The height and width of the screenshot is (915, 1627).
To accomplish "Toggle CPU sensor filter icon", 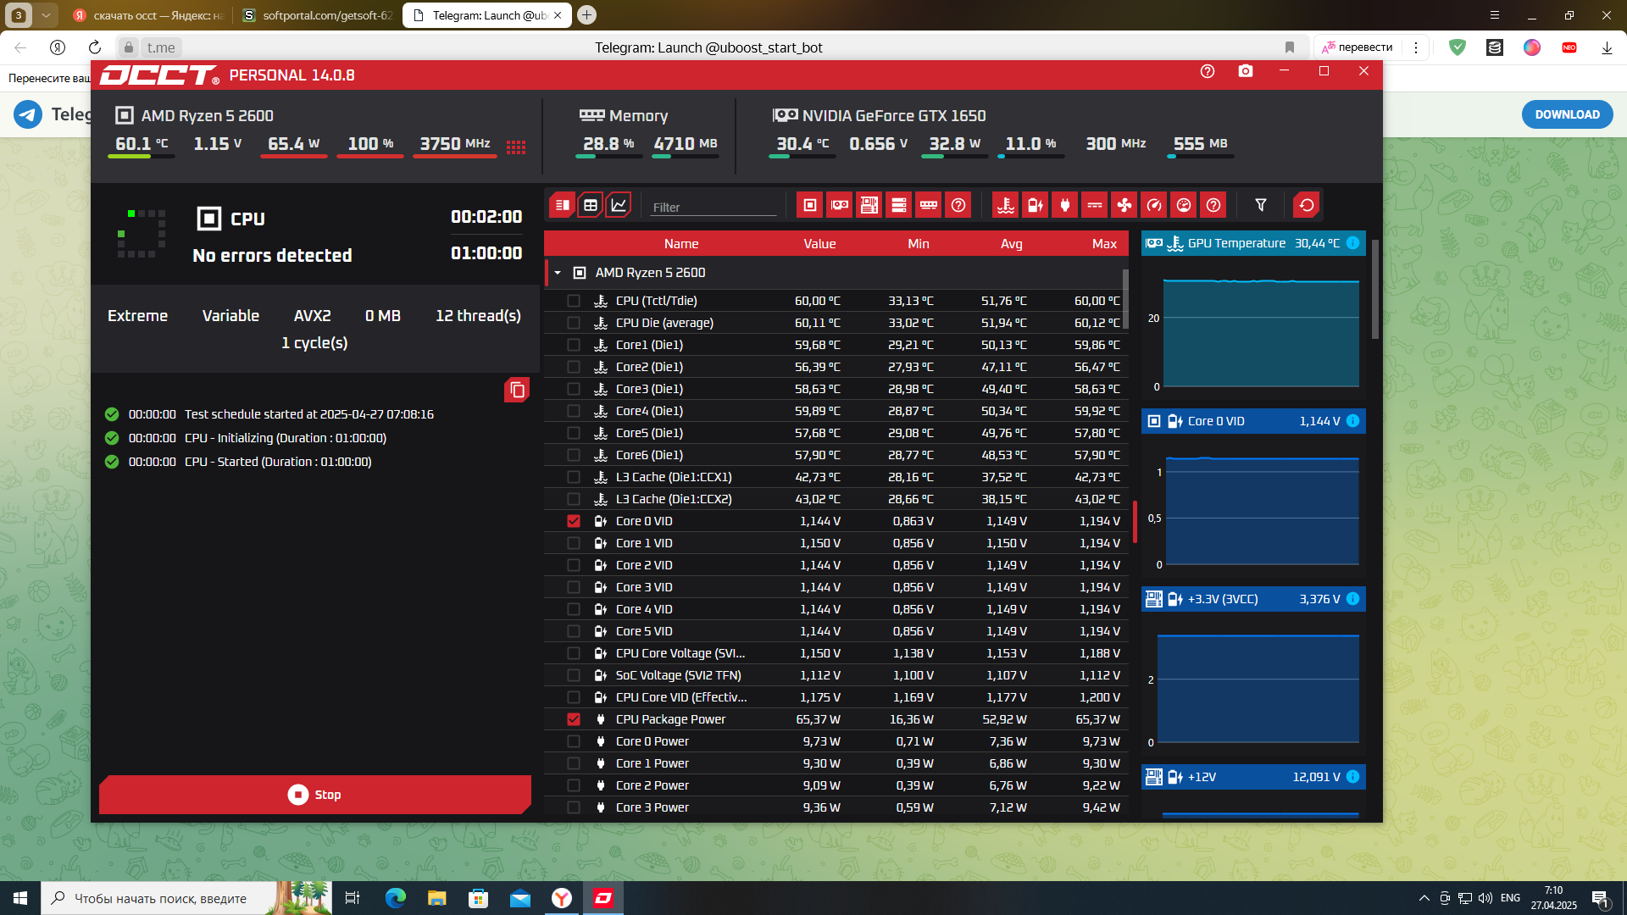I will (810, 205).
